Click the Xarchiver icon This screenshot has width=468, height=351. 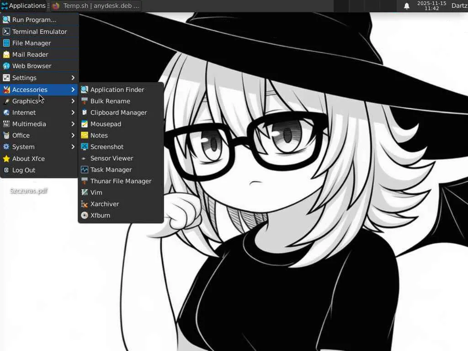click(x=85, y=204)
